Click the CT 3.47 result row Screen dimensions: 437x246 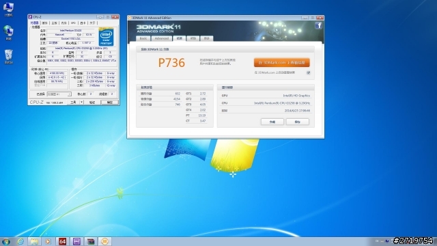click(196, 121)
